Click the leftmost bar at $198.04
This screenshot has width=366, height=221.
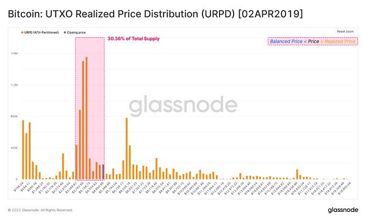point(23,150)
